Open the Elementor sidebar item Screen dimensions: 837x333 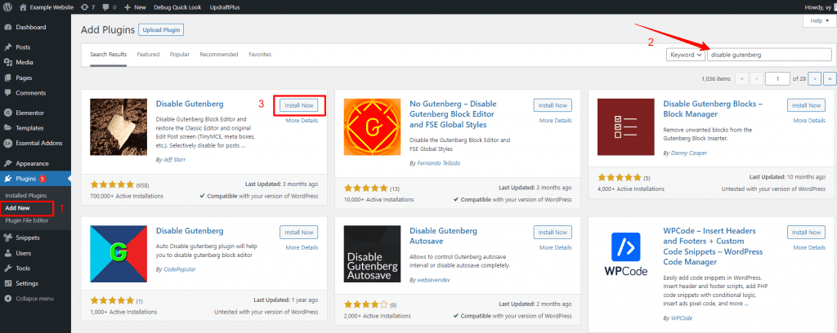(29, 113)
